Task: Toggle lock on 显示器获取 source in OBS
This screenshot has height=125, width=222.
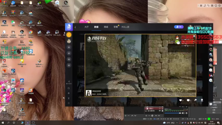Action: (162, 111)
